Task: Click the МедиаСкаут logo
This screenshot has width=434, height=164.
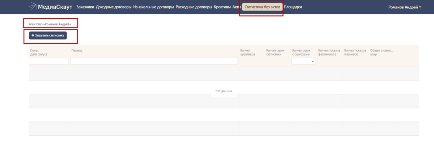Action: pyautogui.click(x=51, y=7)
